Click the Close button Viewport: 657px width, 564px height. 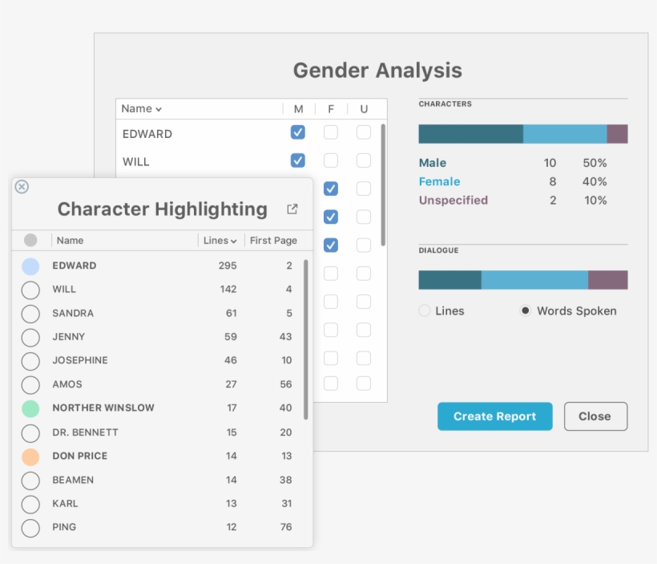(x=595, y=416)
